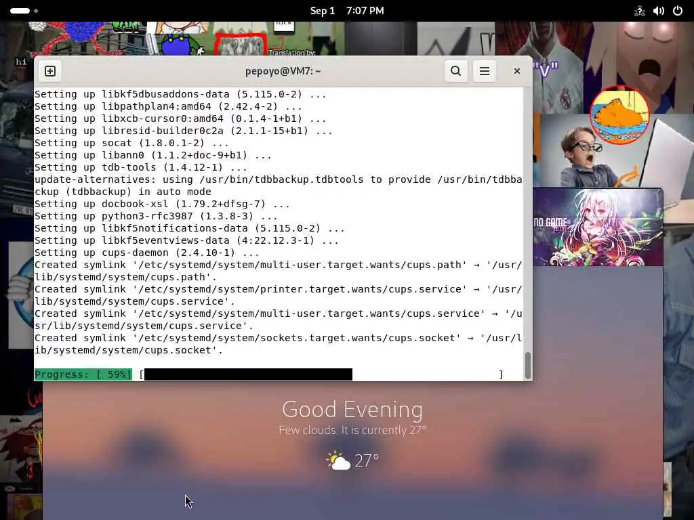Click the Good Evening heading
694x520 pixels.
(352, 409)
